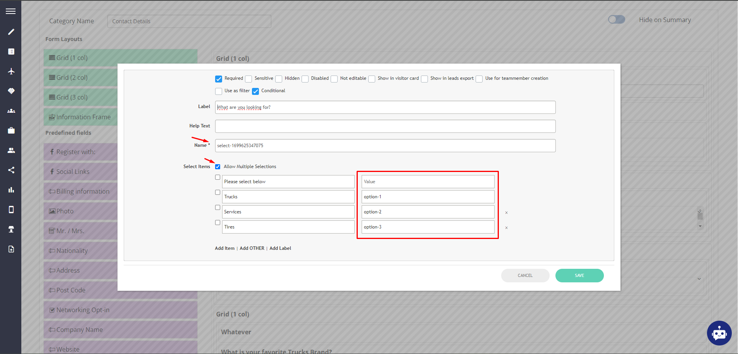Viewport: 738px width, 354px height.
Task: Open the tickets icon in the sidebar
Action: click(x=11, y=91)
